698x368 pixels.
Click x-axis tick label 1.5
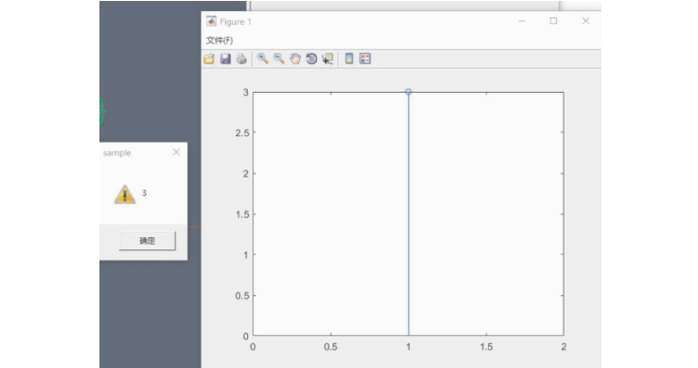pyautogui.click(x=486, y=347)
